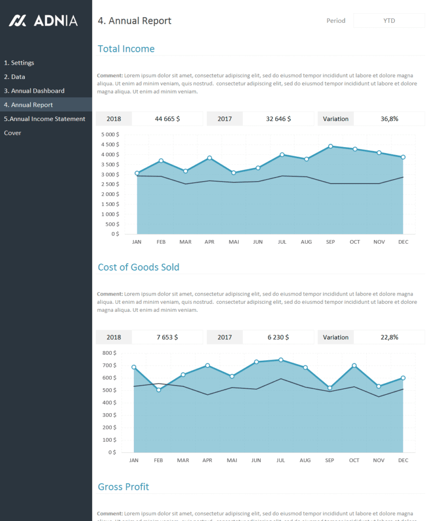
Task: Click the JAN data point in Total Income chart
Action: point(137,173)
